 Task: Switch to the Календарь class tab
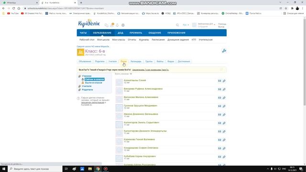click(x=136, y=62)
